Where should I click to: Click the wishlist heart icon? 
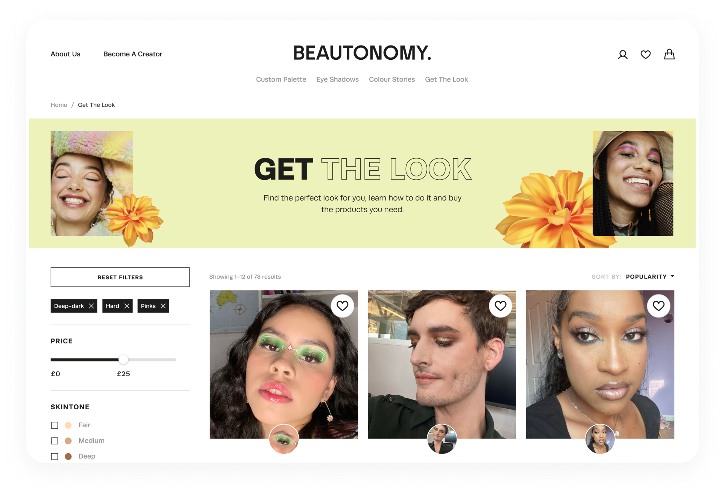tap(645, 54)
